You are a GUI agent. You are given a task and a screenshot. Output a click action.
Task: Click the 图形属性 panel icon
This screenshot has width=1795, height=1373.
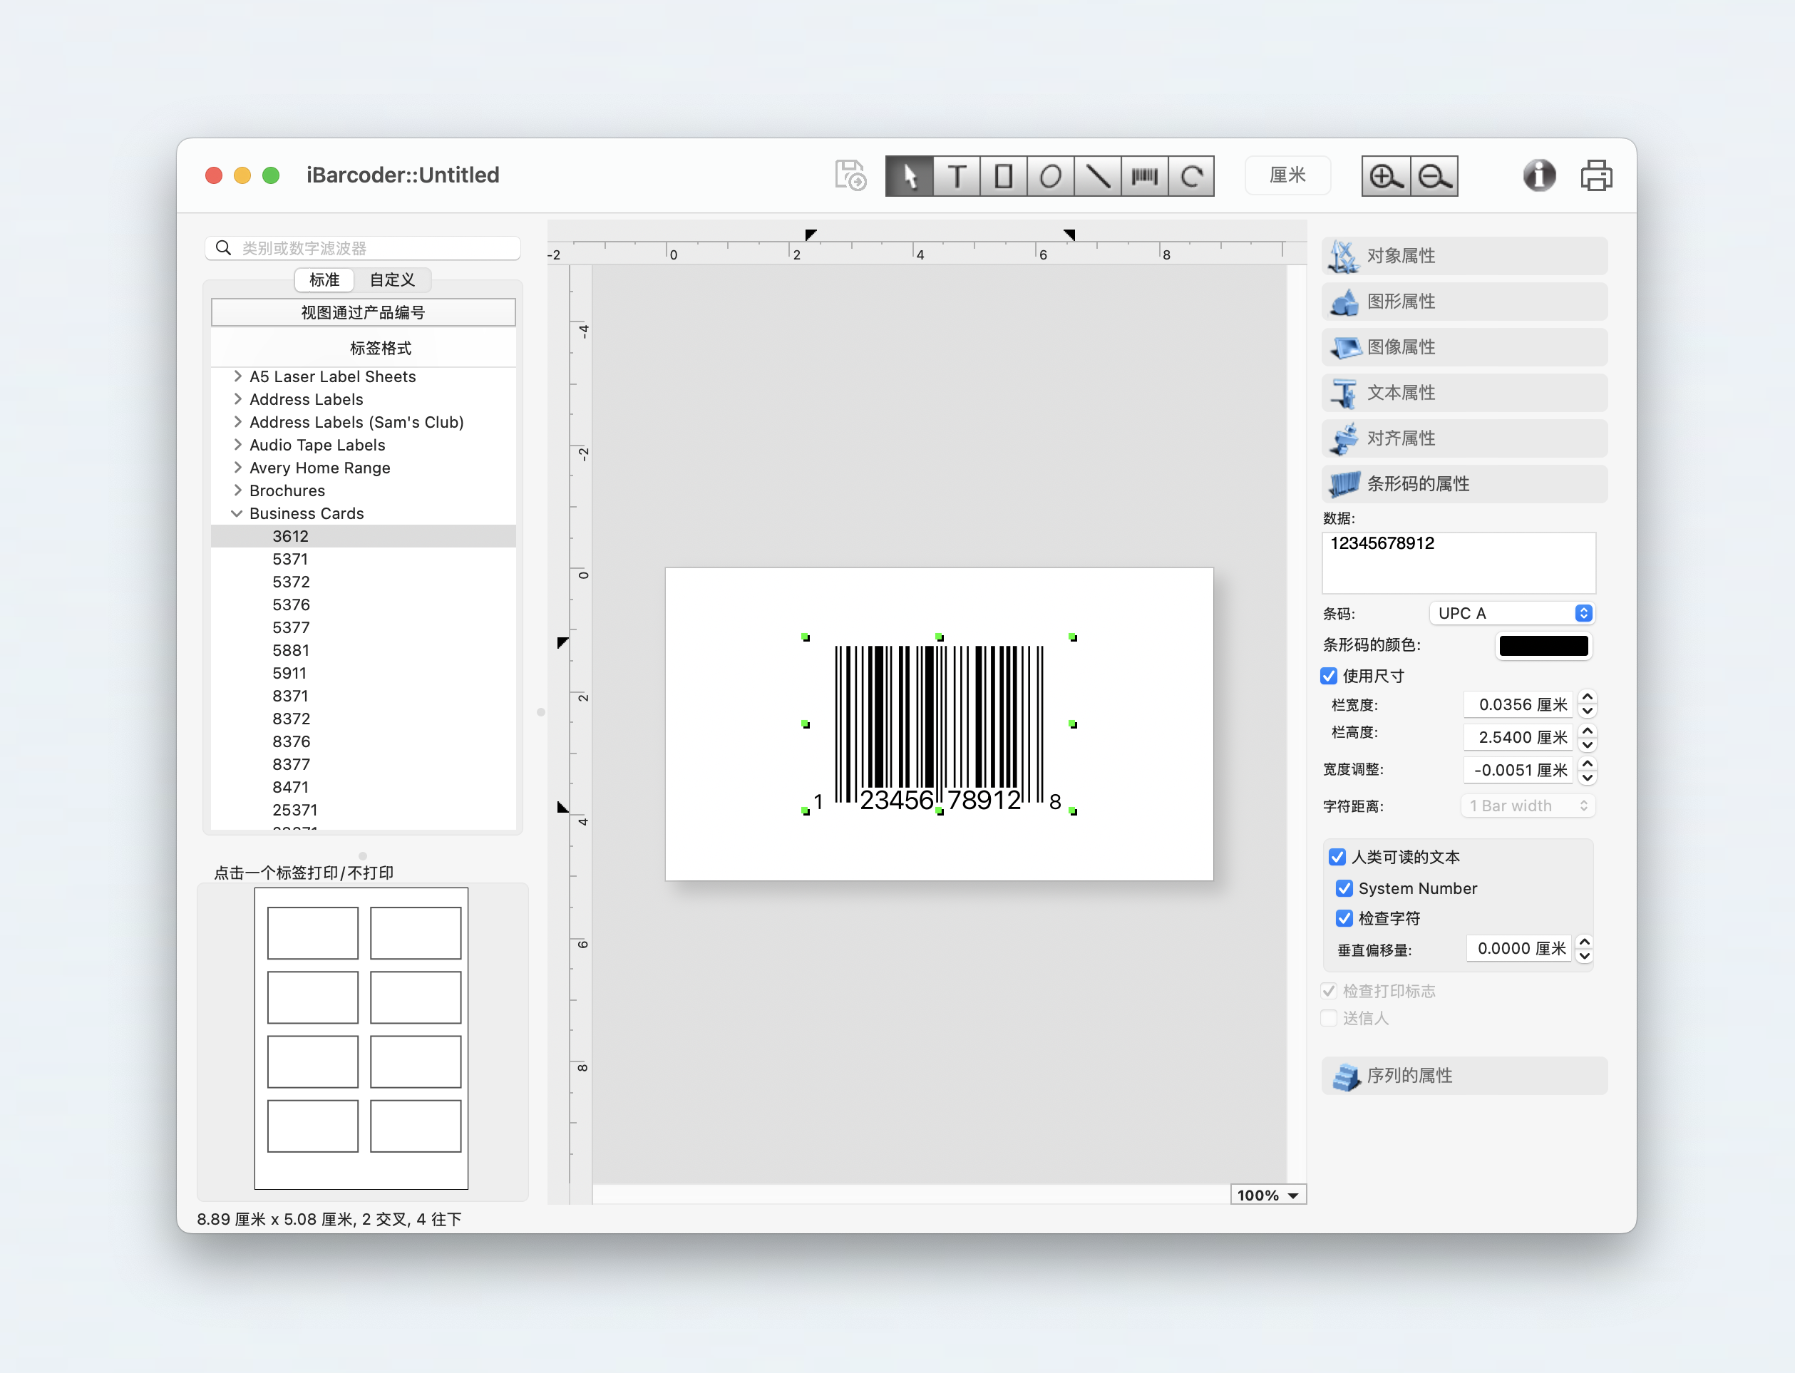(x=1344, y=302)
